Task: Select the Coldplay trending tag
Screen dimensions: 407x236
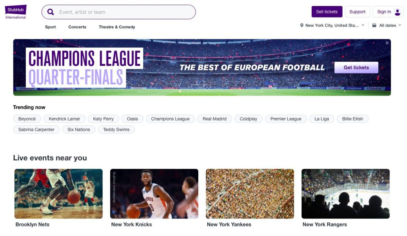Action: [x=248, y=119]
